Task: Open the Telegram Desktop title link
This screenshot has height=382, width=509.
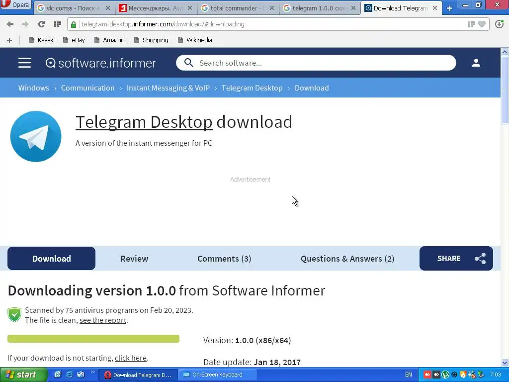Action: click(144, 122)
